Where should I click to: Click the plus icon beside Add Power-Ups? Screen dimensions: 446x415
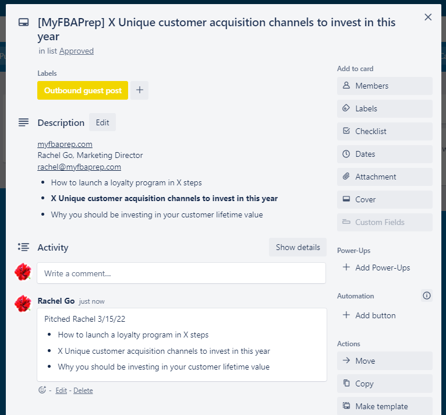click(x=346, y=267)
